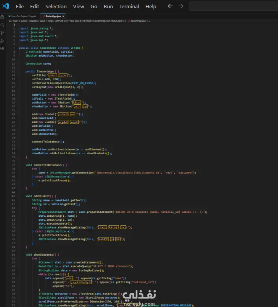Expand the Local breadcrumb segment
Image resolution: width=278 pixels, height=307 pixels.
[x=42, y=21]
